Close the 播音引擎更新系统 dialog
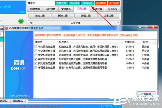The width and height of the screenshot is (162, 108). [153, 27]
